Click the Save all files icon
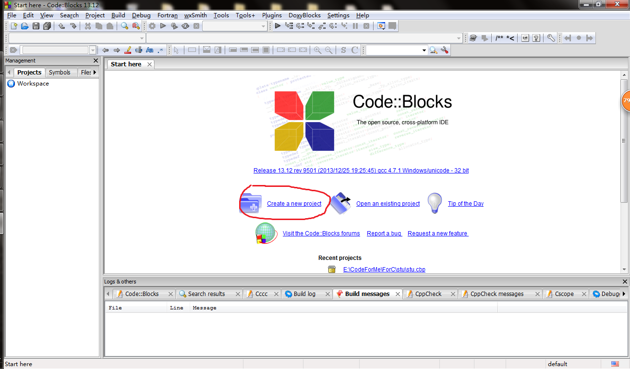 [x=47, y=26]
